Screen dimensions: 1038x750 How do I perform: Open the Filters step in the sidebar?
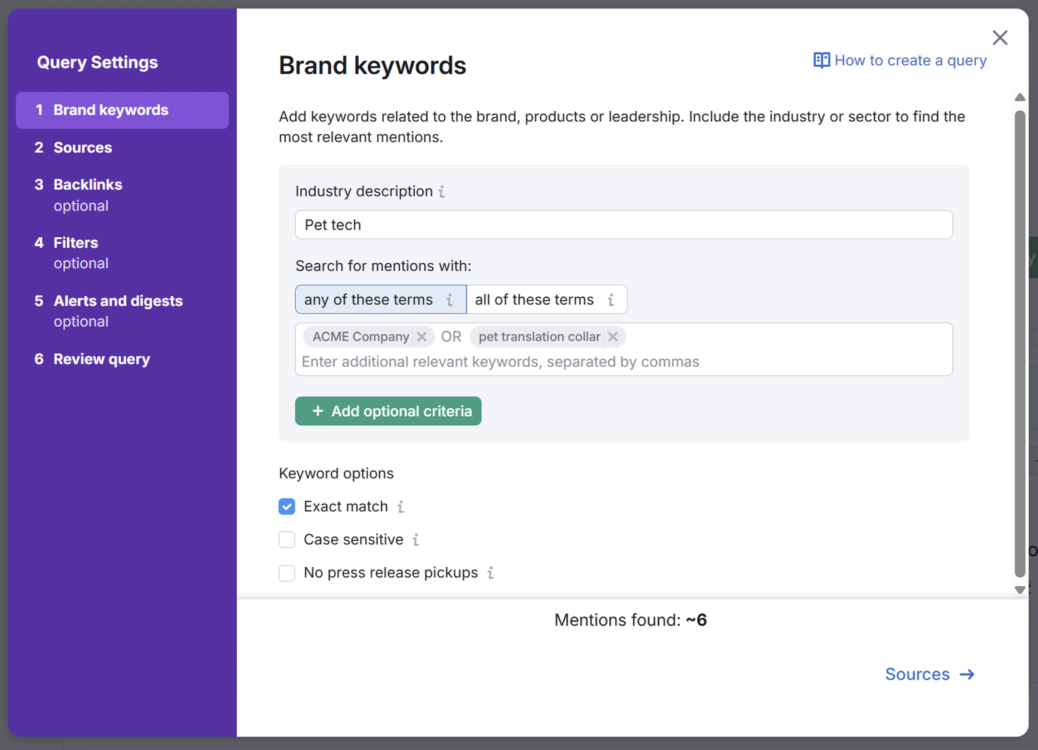point(75,242)
